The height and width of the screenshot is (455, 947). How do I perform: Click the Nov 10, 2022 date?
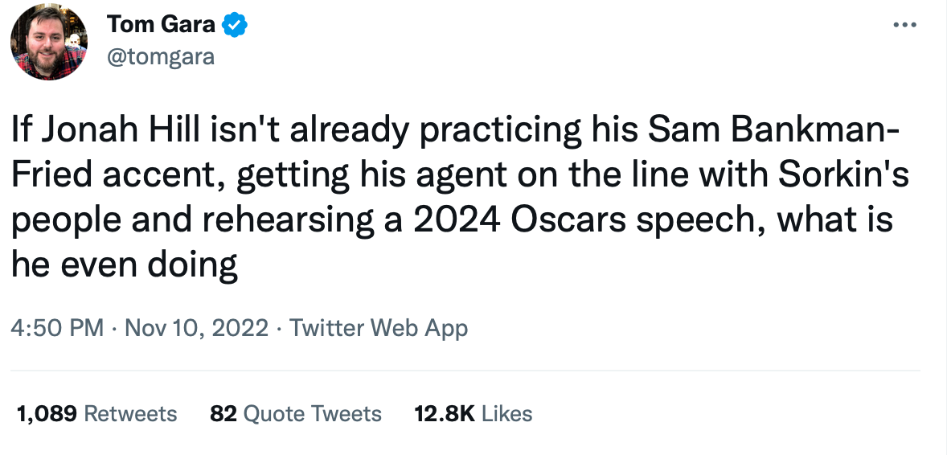pyautogui.click(x=197, y=328)
